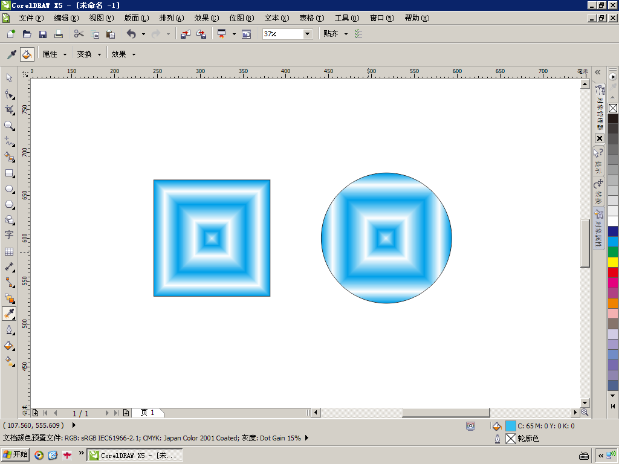The height and width of the screenshot is (464, 619).
Task: Go to the next page arrow
Action: click(x=107, y=413)
